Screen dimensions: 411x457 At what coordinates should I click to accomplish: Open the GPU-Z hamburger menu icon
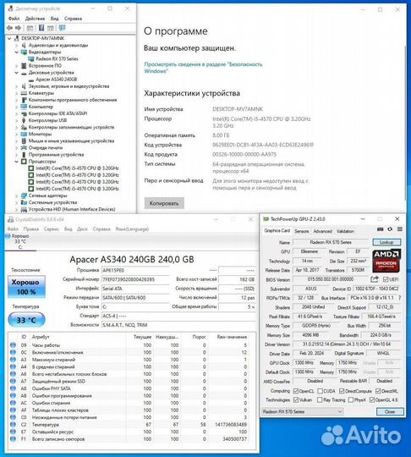400,229
